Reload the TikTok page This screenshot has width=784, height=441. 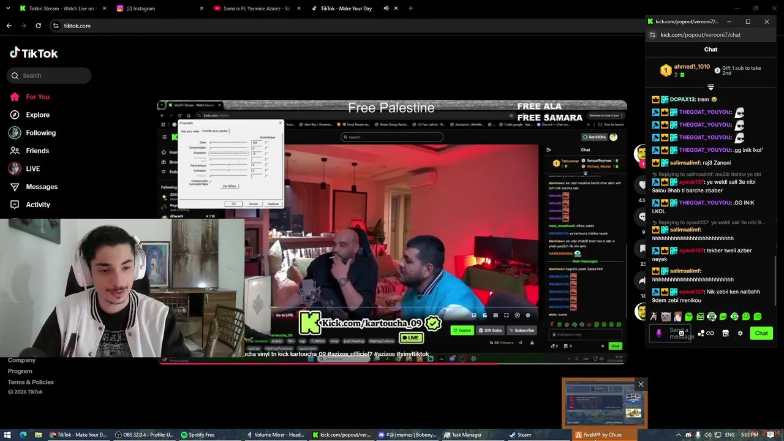coord(38,26)
